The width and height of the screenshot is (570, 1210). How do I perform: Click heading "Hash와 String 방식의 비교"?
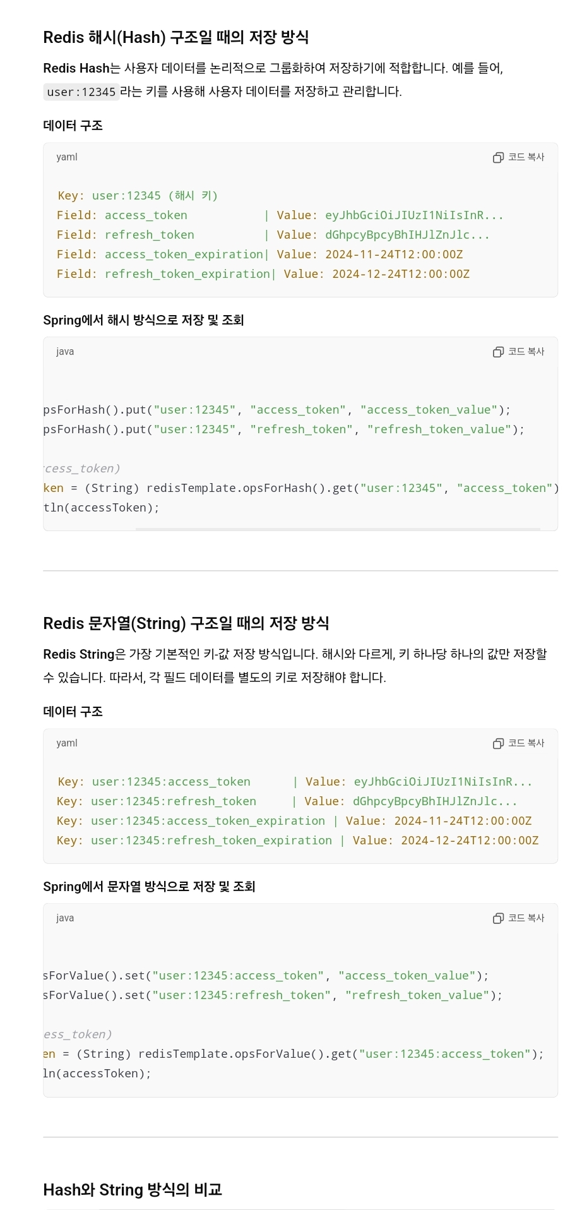(133, 1190)
